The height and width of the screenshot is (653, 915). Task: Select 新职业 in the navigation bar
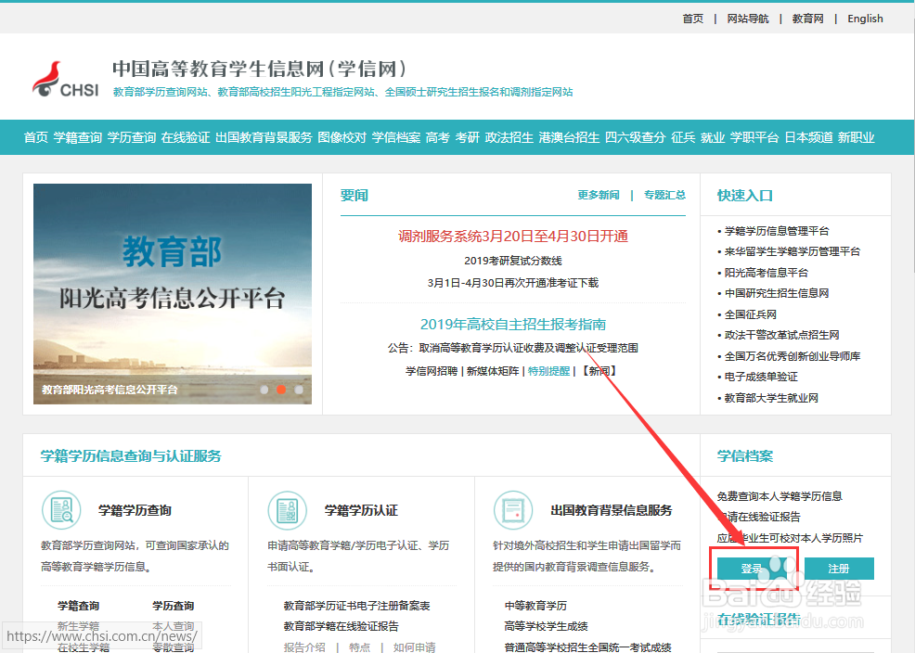[x=856, y=137]
